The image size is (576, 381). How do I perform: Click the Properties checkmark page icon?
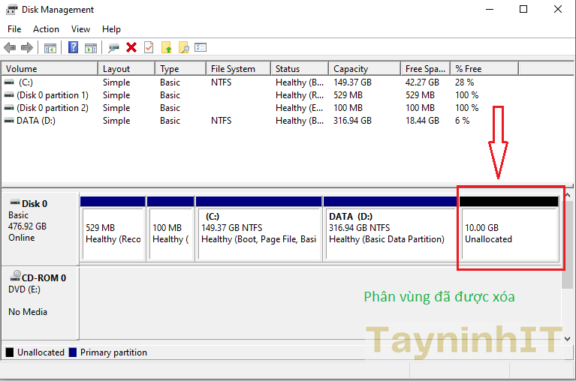pos(149,47)
